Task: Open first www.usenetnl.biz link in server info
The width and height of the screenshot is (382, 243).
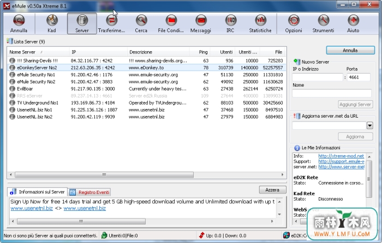Action: (x=32, y=208)
